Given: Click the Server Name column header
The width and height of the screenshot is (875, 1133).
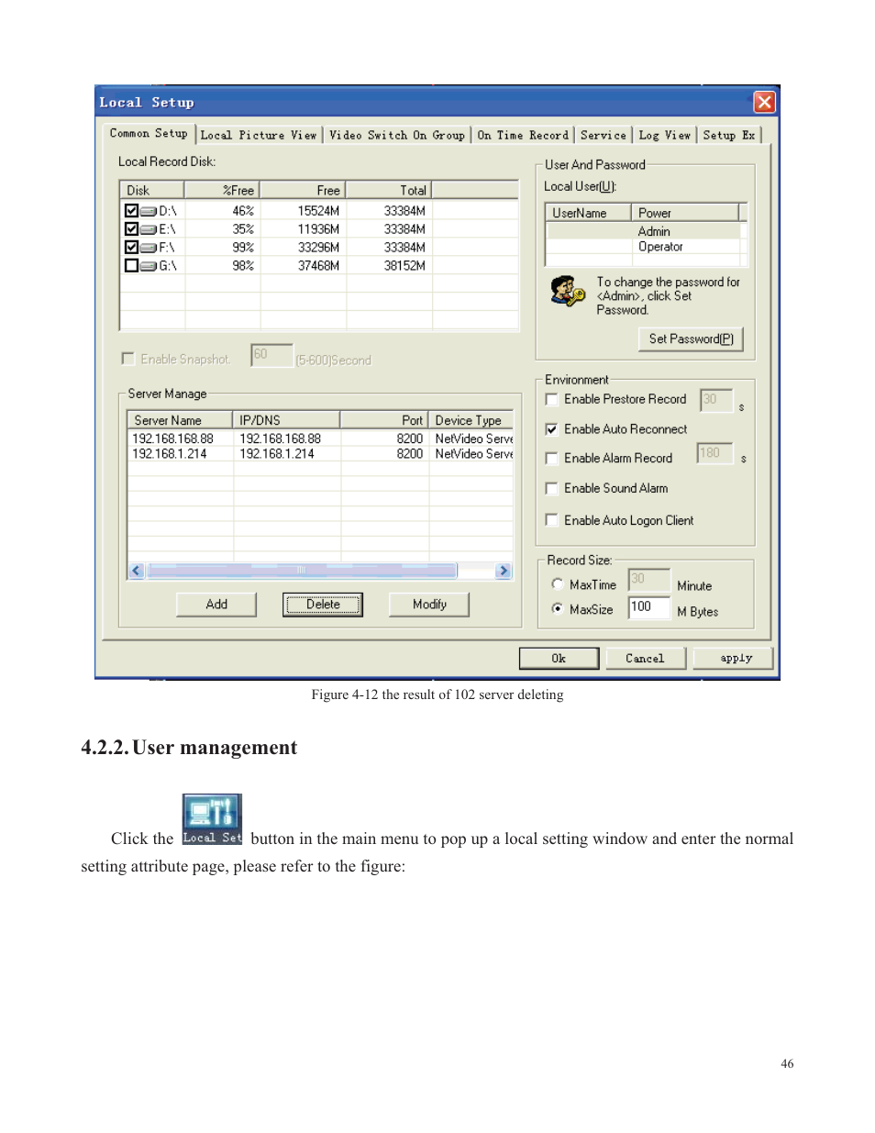Looking at the screenshot, I should coord(180,420).
